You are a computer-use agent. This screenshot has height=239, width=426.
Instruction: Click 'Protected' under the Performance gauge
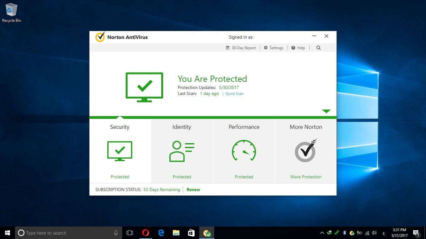point(244,177)
